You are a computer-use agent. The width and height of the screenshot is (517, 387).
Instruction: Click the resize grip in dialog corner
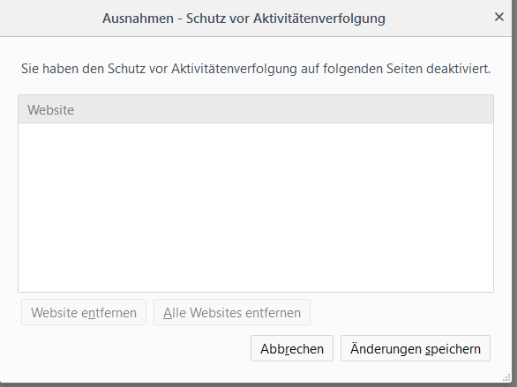[x=506, y=378]
